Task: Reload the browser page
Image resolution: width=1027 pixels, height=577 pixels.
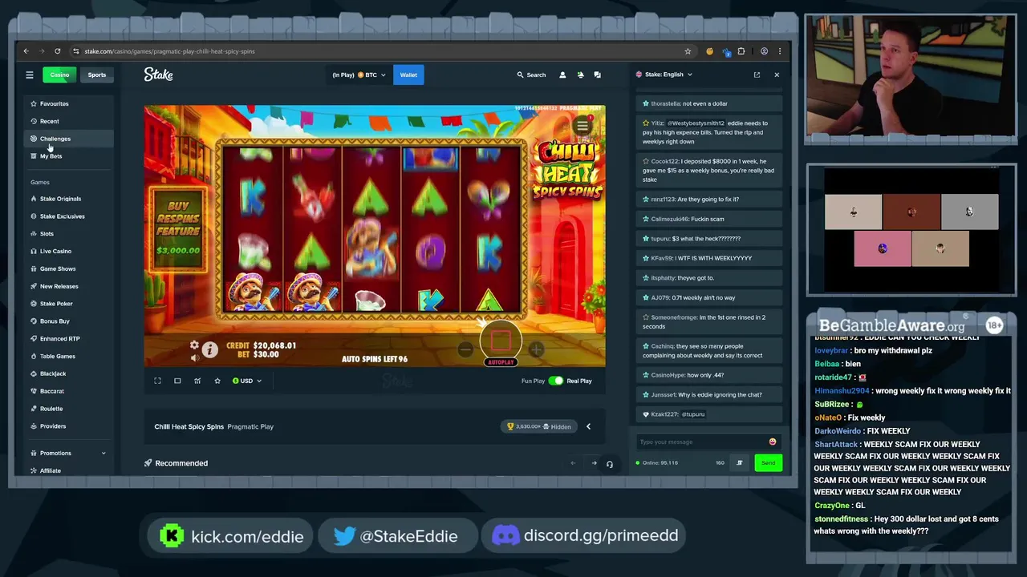Action: click(x=57, y=51)
